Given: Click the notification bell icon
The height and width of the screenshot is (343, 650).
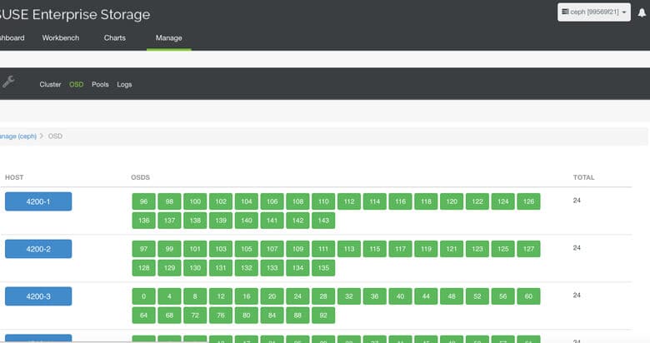Looking at the screenshot, I should pyautogui.click(x=642, y=12).
